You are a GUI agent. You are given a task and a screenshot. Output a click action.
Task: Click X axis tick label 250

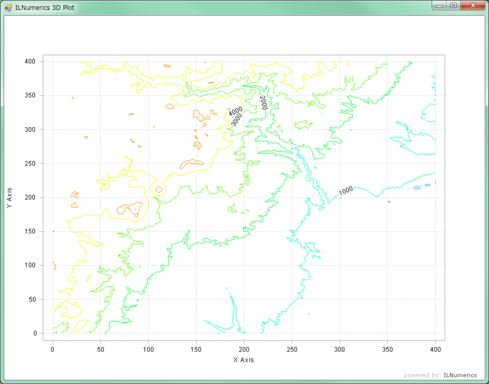click(x=292, y=349)
